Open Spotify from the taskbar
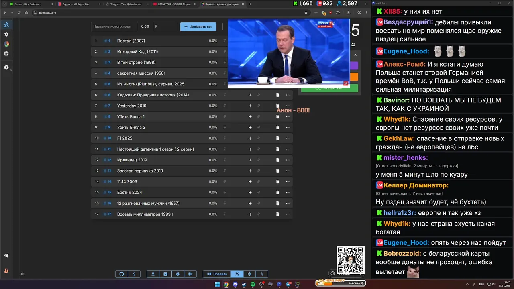The image size is (514, 289). pyautogui.click(x=253, y=284)
